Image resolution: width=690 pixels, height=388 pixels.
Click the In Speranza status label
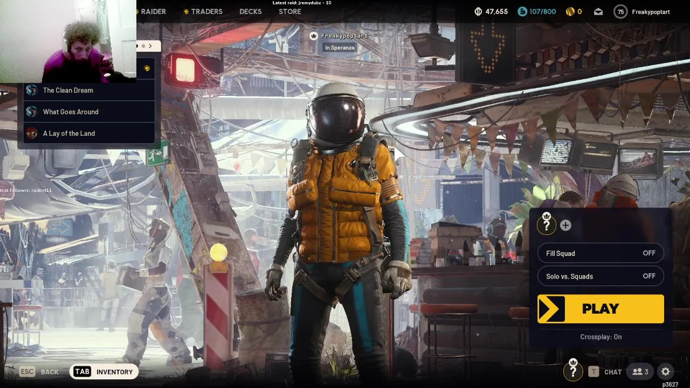pos(340,47)
